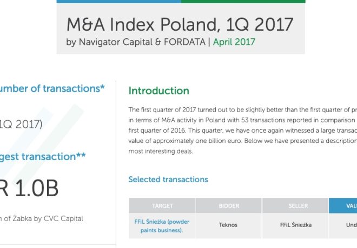Select the TARGET column header
Screen dimensions: 357x248
162,205
